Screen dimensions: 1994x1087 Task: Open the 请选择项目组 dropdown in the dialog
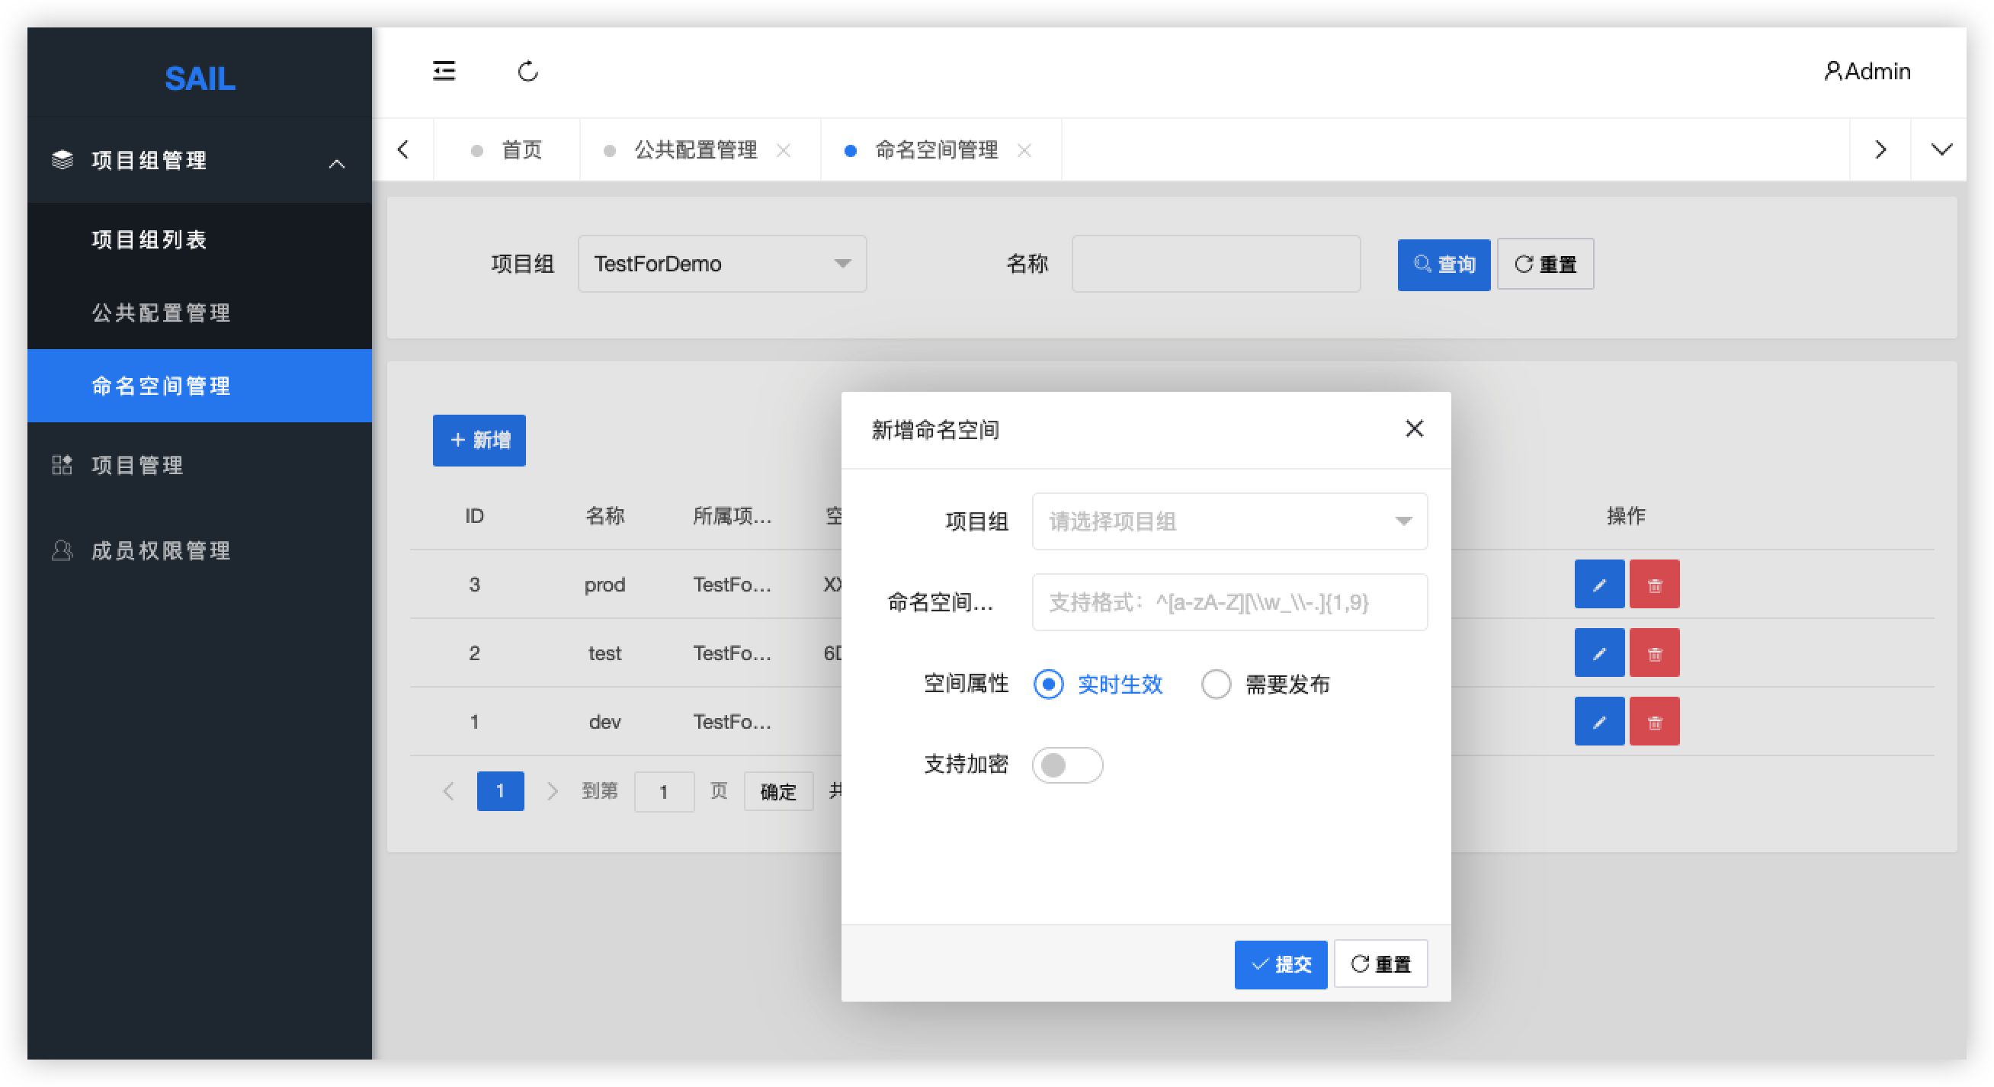pyautogui.click(x=1229, y=522)
